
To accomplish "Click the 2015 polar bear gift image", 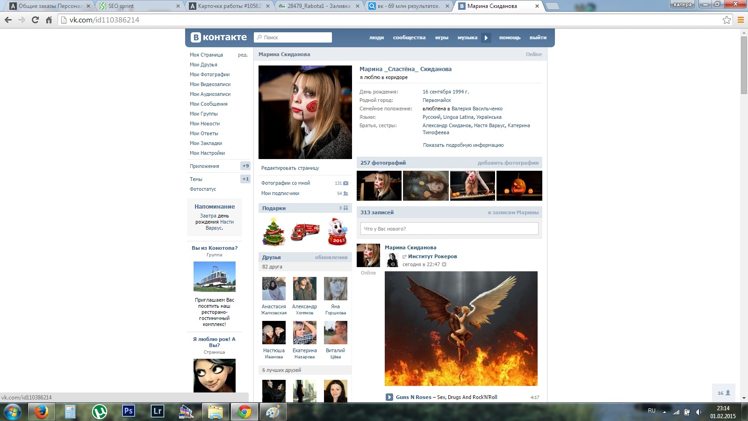I will [x=337, y=232].
